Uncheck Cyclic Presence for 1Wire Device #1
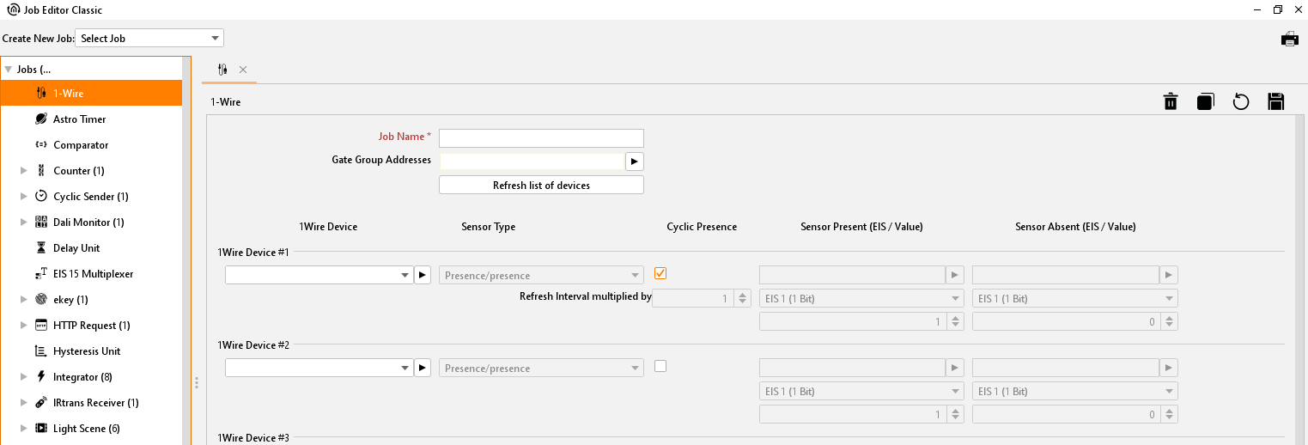Image resolution: width=1308 pixels, height=445 pixels. pos(660,273)
